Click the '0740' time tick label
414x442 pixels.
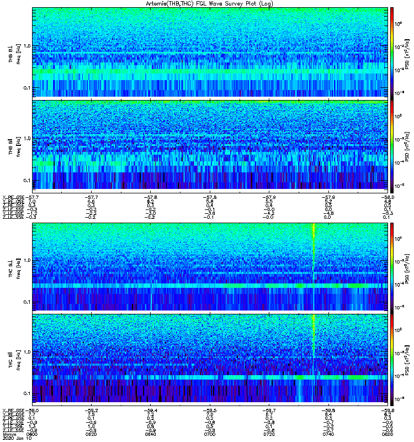(x=328, y=434)
